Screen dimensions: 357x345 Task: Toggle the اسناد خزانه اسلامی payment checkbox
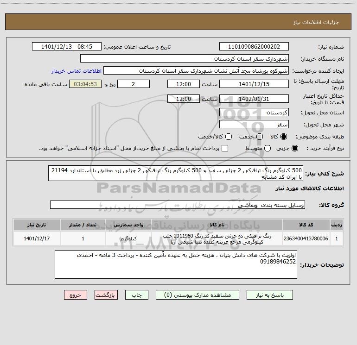(x=225, y=148)
